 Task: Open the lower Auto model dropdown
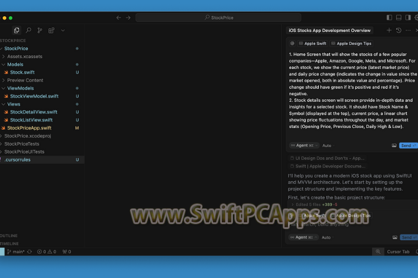(327, 237)
